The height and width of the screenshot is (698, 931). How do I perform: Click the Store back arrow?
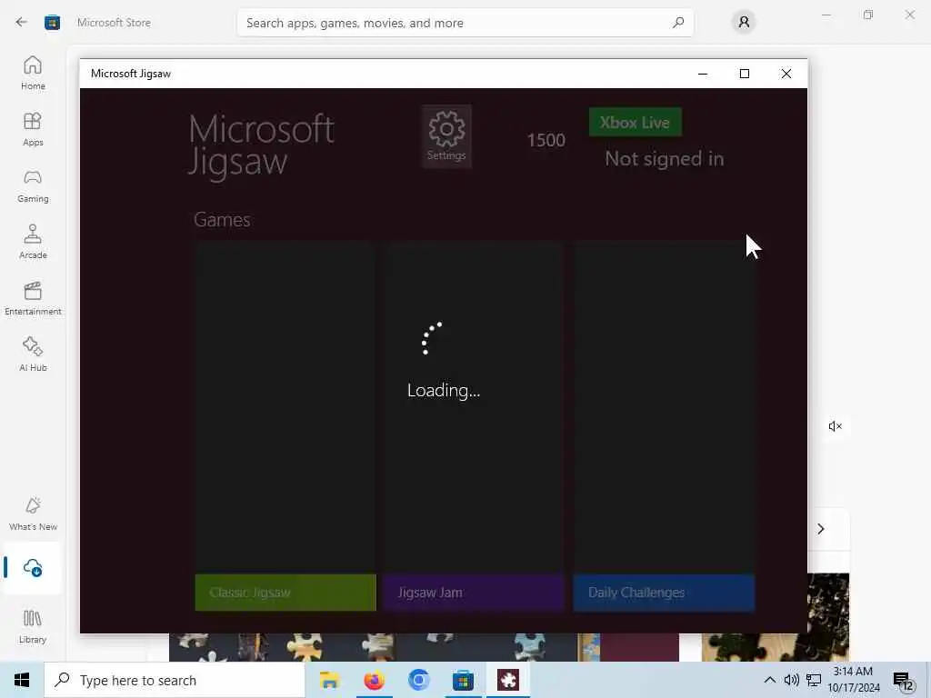coord(22,22)
